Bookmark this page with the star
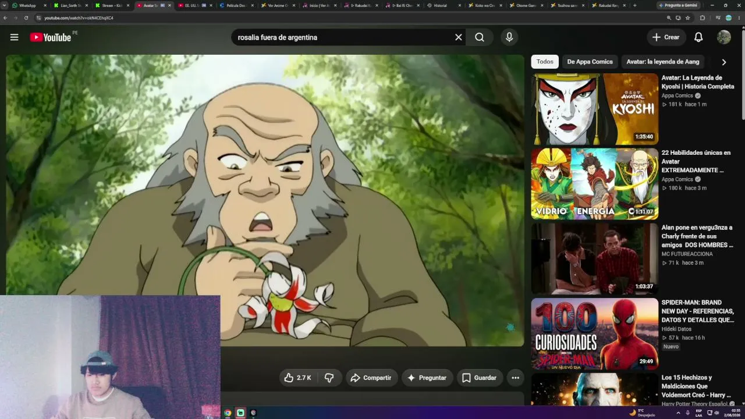 pyautogui.click(x=687, y=18)
